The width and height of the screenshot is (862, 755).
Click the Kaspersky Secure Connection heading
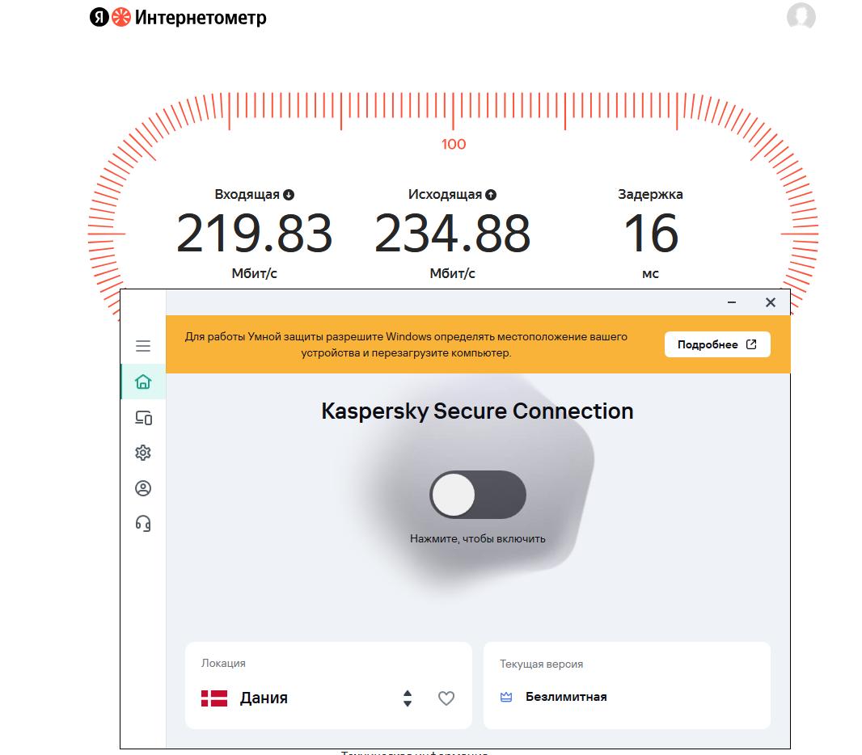click(477, 411)
